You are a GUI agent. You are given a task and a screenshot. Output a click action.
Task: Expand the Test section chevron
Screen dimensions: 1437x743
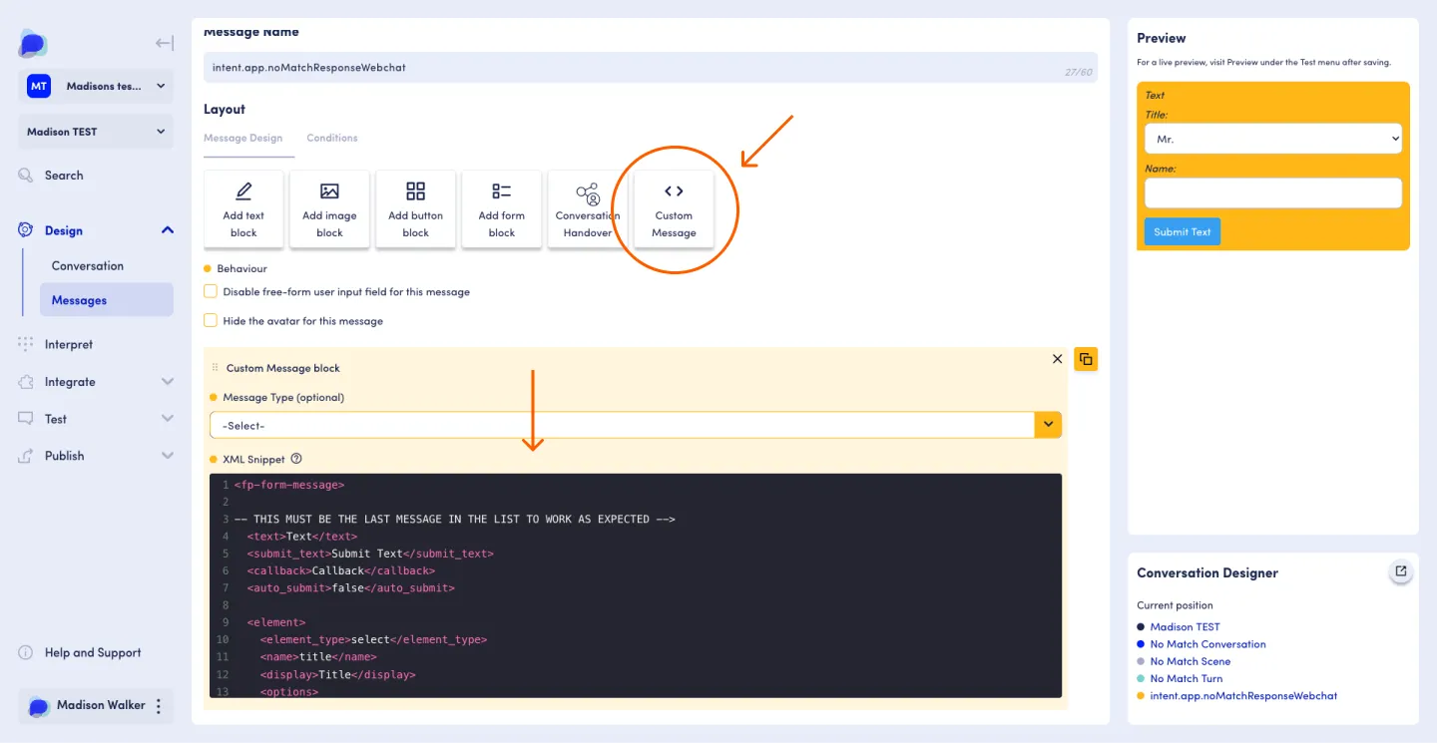coord(168,419)
